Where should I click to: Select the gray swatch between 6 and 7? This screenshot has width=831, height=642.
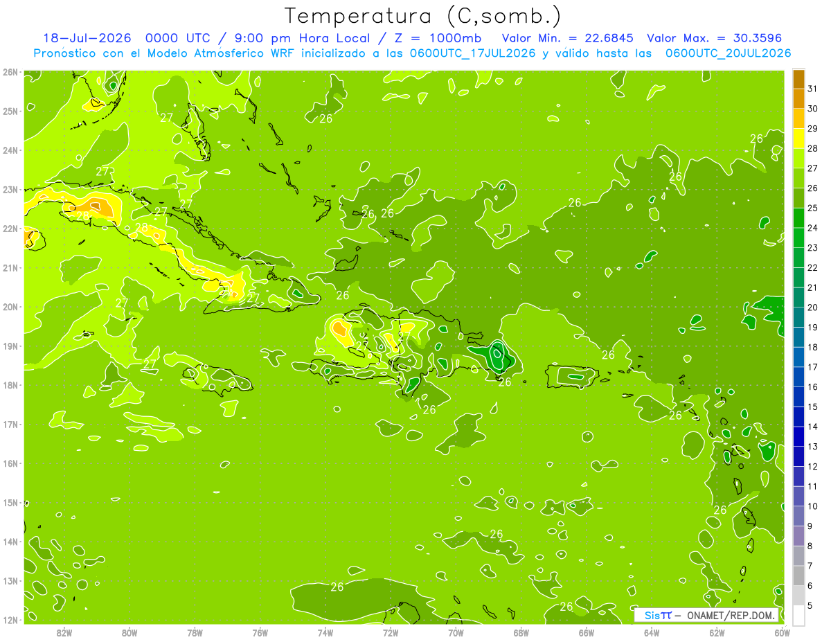[x=798, y=576]
